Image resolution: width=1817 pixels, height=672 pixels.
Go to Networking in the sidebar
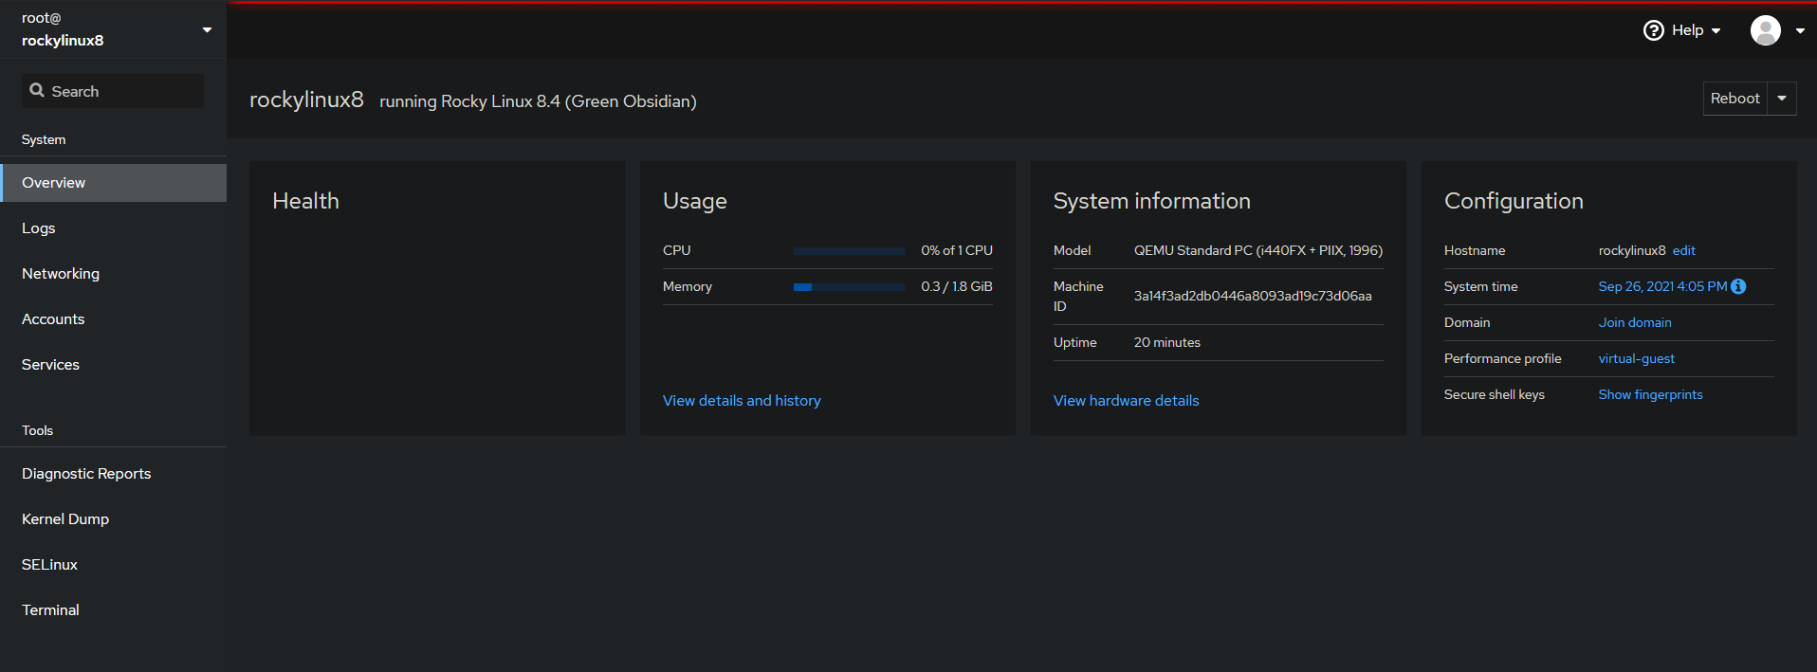[61, 274]
